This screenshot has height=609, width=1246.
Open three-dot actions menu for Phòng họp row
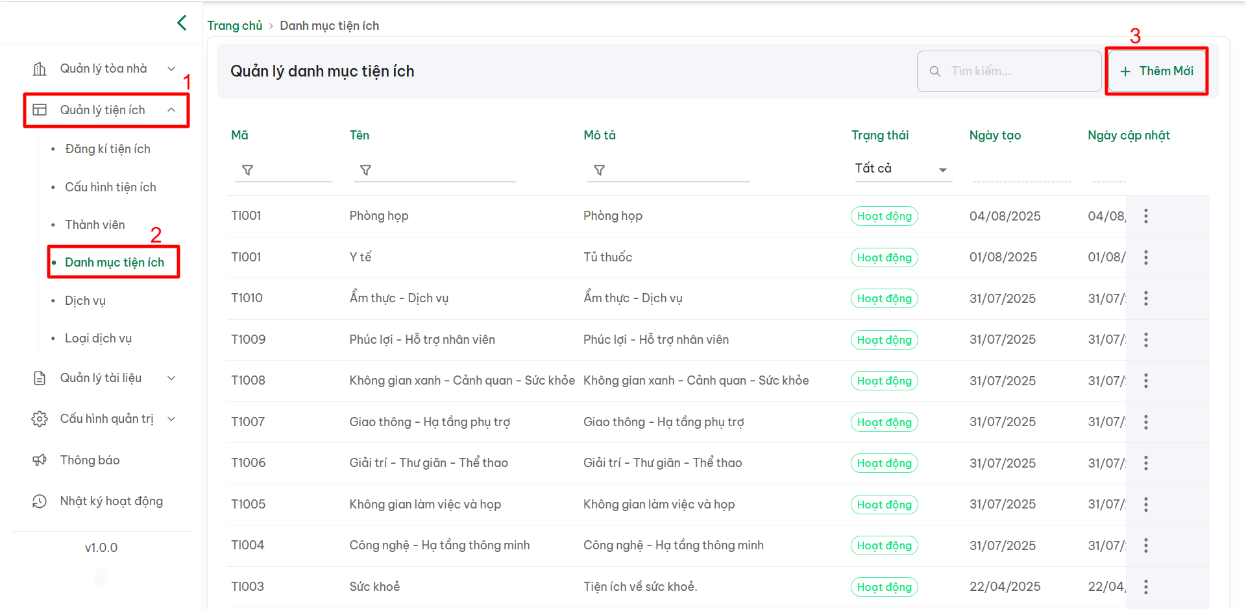click(x=1145, y=216)
